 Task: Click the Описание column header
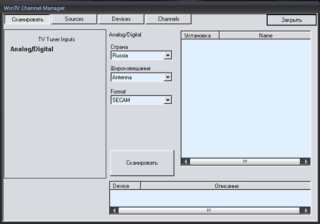(x=226, y=186)
